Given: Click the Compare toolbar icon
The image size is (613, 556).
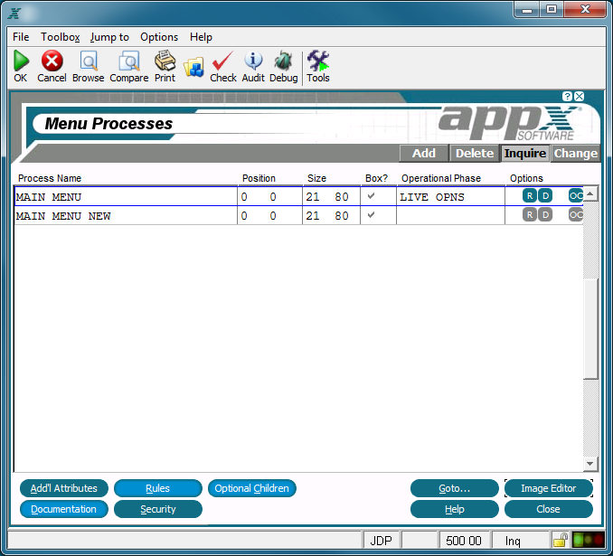Looking at the screenshot, I should pos(128,61).
